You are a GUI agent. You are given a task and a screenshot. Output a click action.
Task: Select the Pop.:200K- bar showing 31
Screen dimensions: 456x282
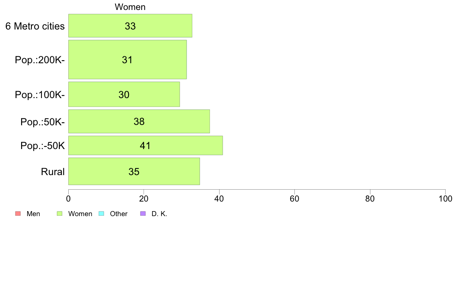click(128, 59)
